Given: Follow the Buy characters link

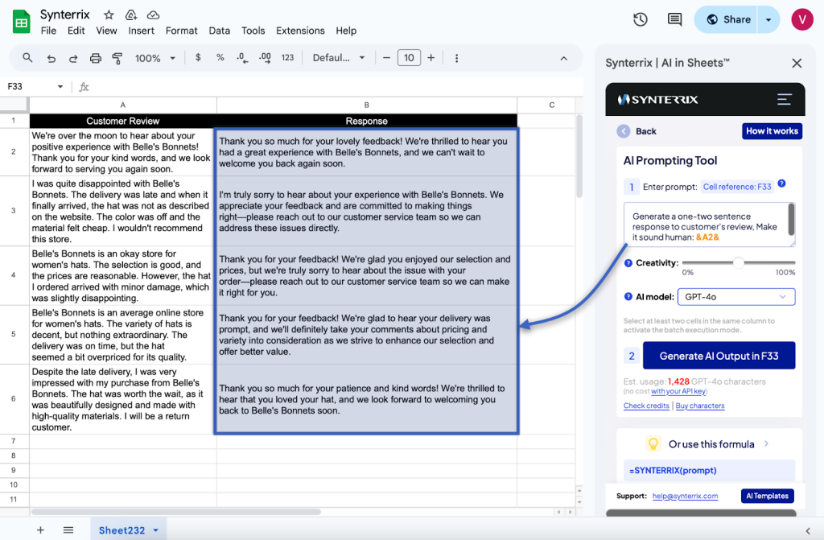Looking at the screenshot, I should coord(700,406).
